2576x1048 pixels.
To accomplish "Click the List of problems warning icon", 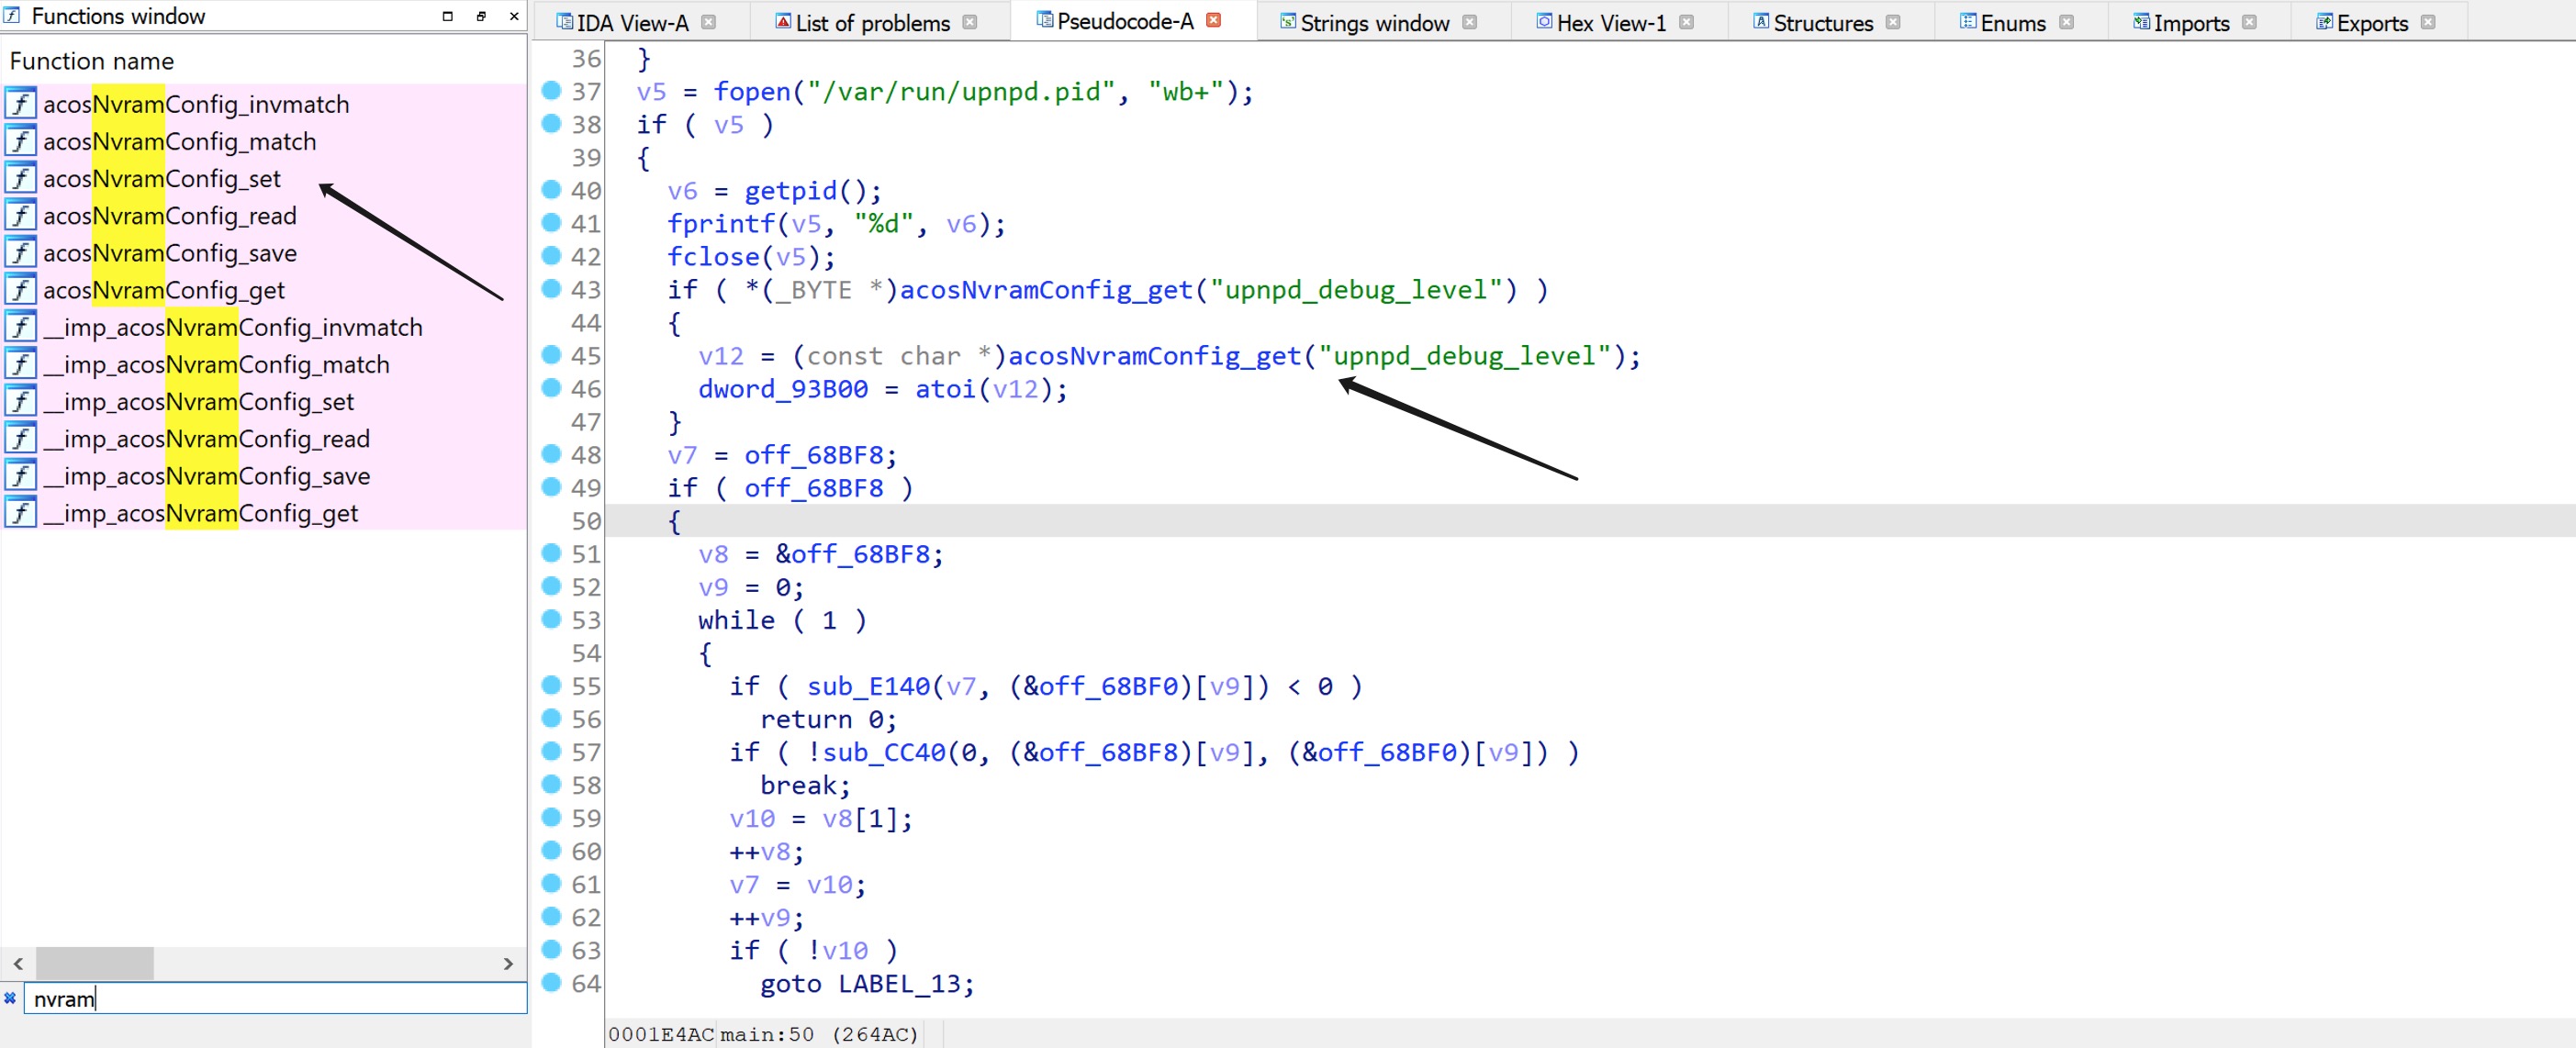I will (x=783, y=22).
